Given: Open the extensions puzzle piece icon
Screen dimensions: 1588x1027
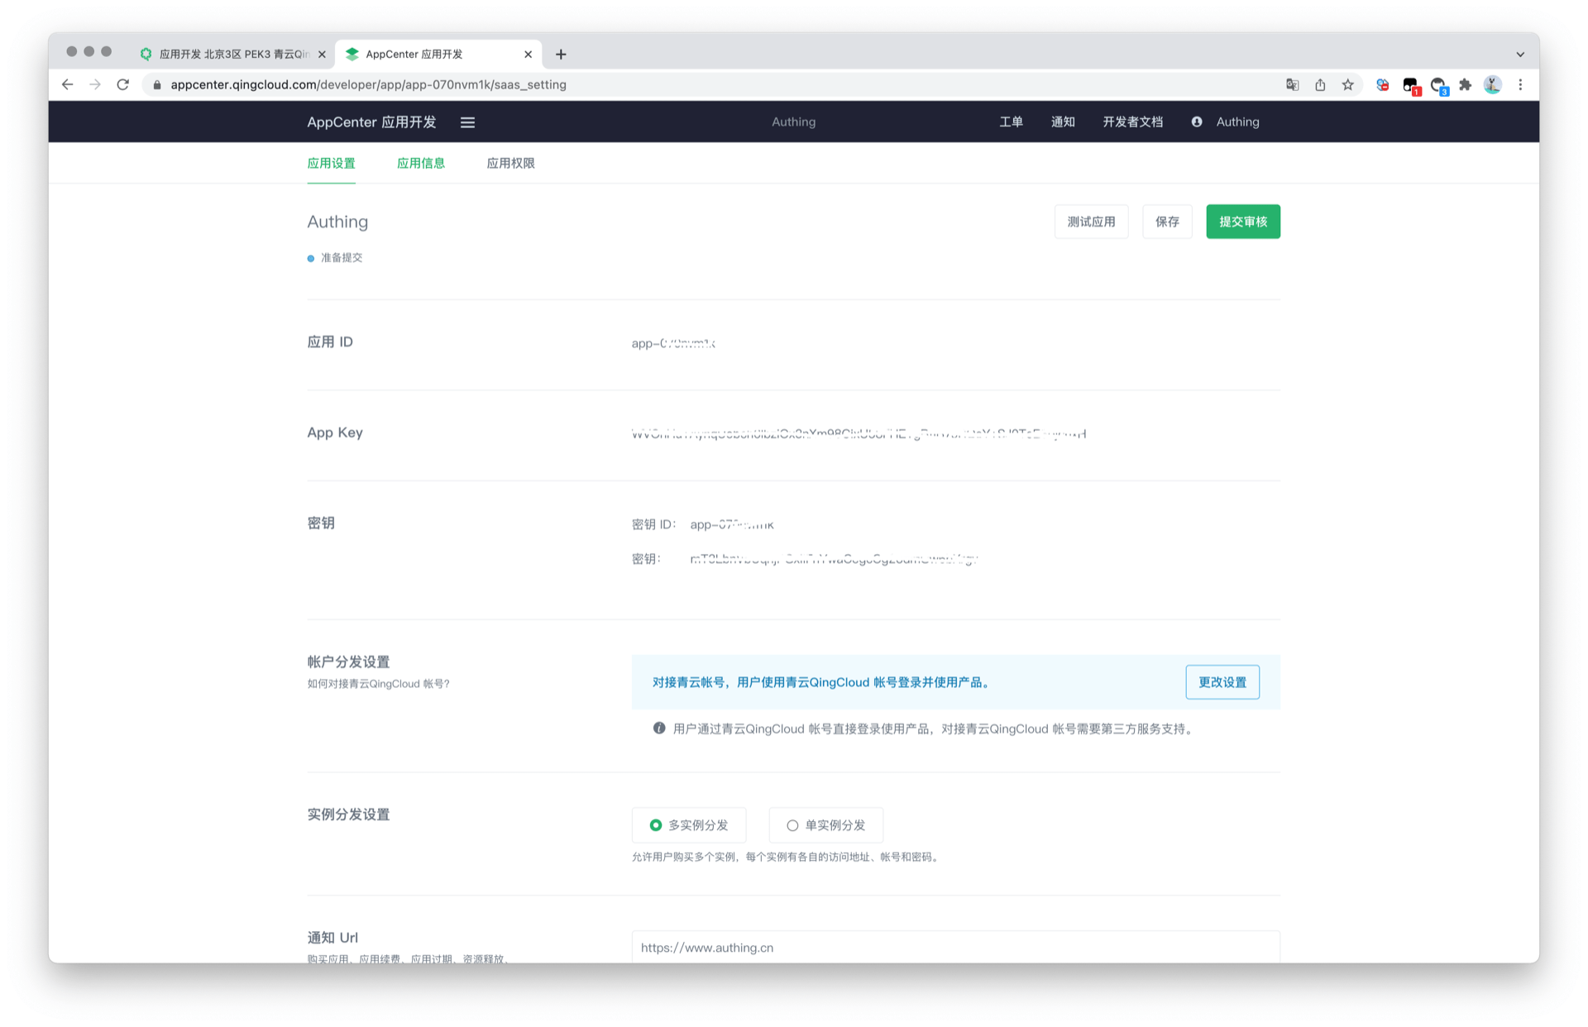Looking at the screenshot, I should click(x=1466, y=84).
